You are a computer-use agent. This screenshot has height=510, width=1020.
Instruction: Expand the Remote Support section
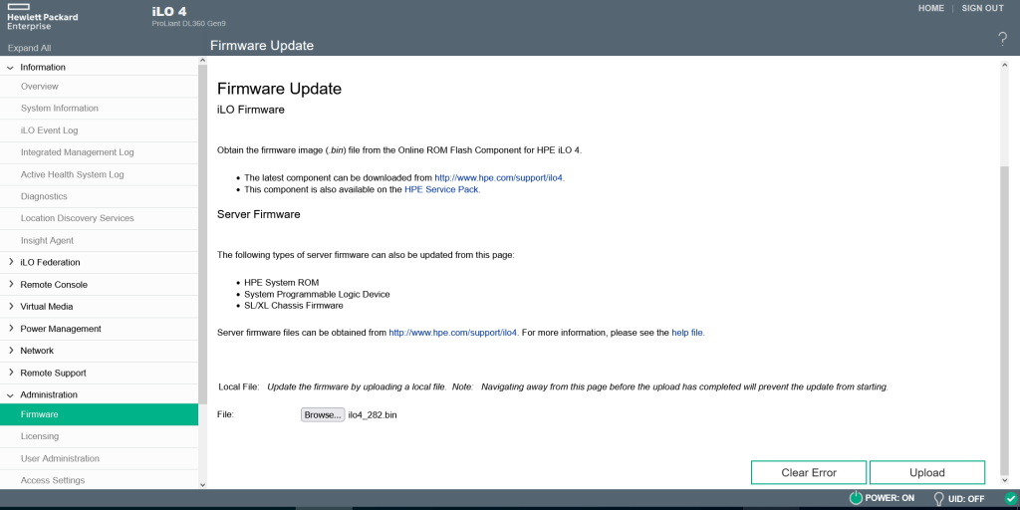coord(10,373)
